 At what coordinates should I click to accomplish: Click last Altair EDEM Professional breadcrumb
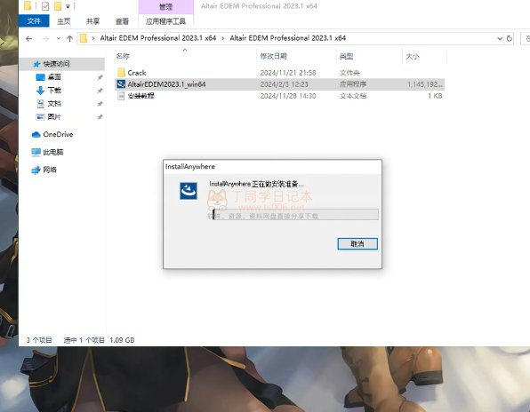coord(287,38)
